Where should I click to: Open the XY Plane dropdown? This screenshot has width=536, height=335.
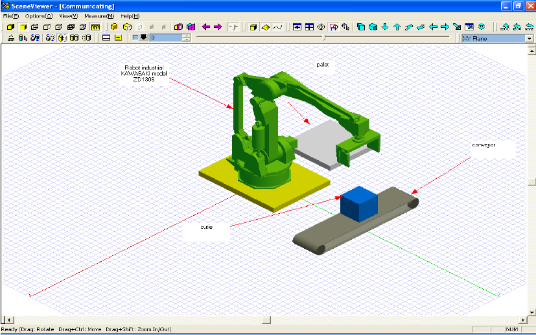point(529,38)
